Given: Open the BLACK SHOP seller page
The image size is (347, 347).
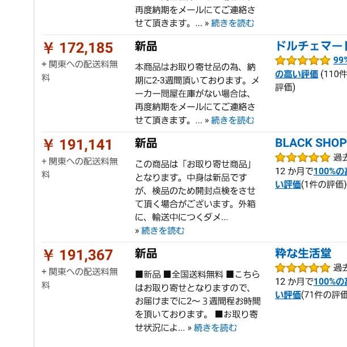Looking at the screenshot, I should pyautogui.click(x=311, y=143).
